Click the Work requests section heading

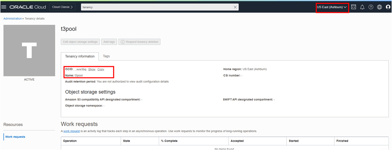tap(79, 124)
